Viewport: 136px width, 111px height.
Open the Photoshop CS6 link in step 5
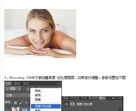[20, 78]
